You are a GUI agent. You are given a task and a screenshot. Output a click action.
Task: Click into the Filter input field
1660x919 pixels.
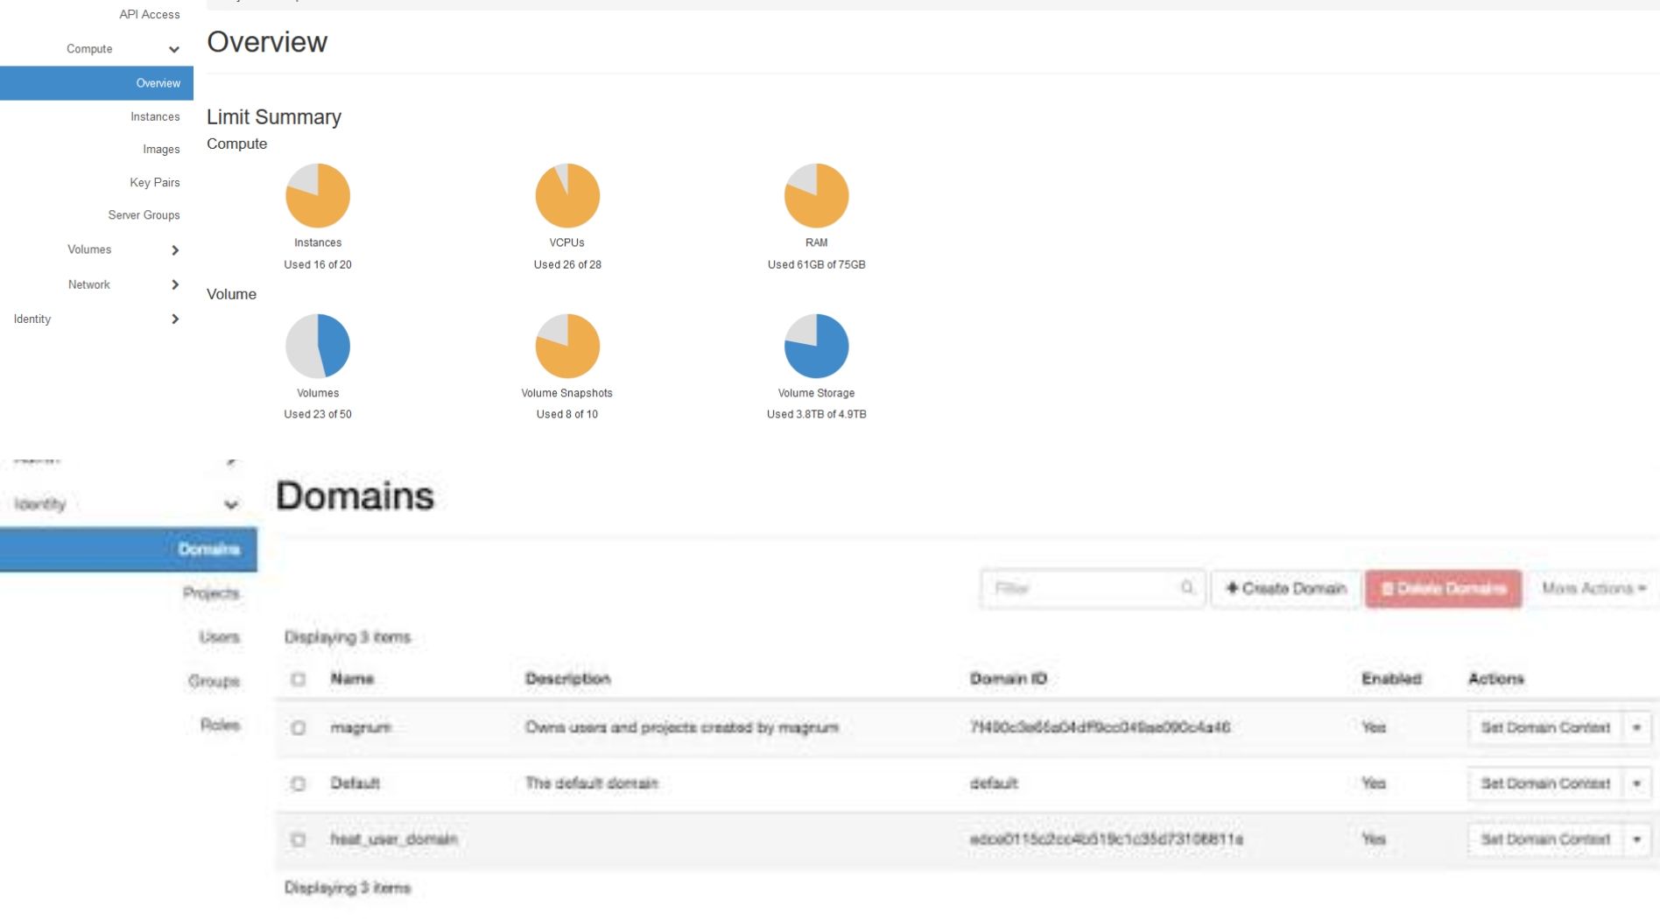pos(1084,588)
